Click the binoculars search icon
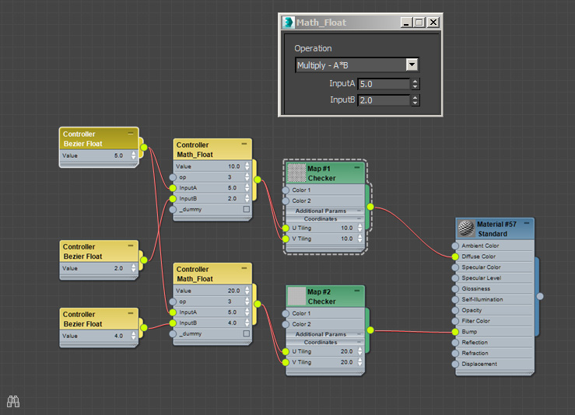Image resolution: width=575 pixels, height=415 pixels. (x=13, y=401)
